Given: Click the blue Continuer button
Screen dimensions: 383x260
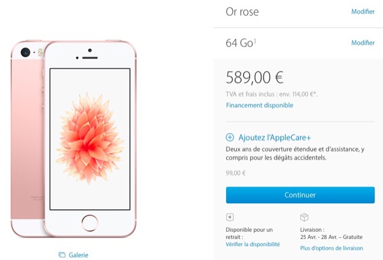Looking at the screenshot, I should tap(300, 195).
